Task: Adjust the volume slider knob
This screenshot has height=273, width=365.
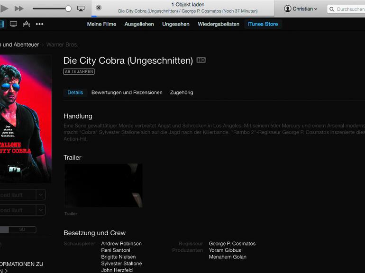Action: pyautogui.click(x=68, y=9)
